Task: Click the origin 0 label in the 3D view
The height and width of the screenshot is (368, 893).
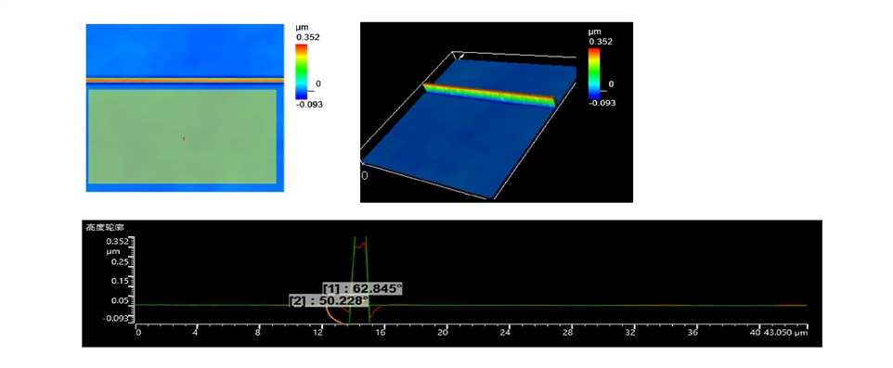Action: click(x=365, y=176)
